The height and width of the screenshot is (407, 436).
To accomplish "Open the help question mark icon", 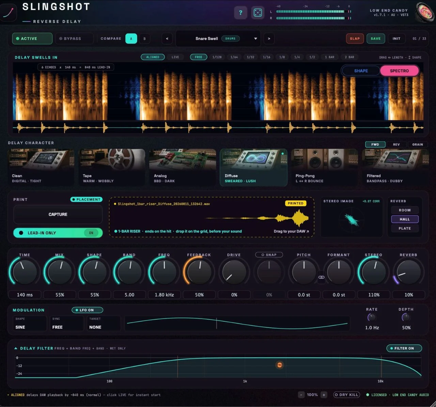I will pos(240,13).
